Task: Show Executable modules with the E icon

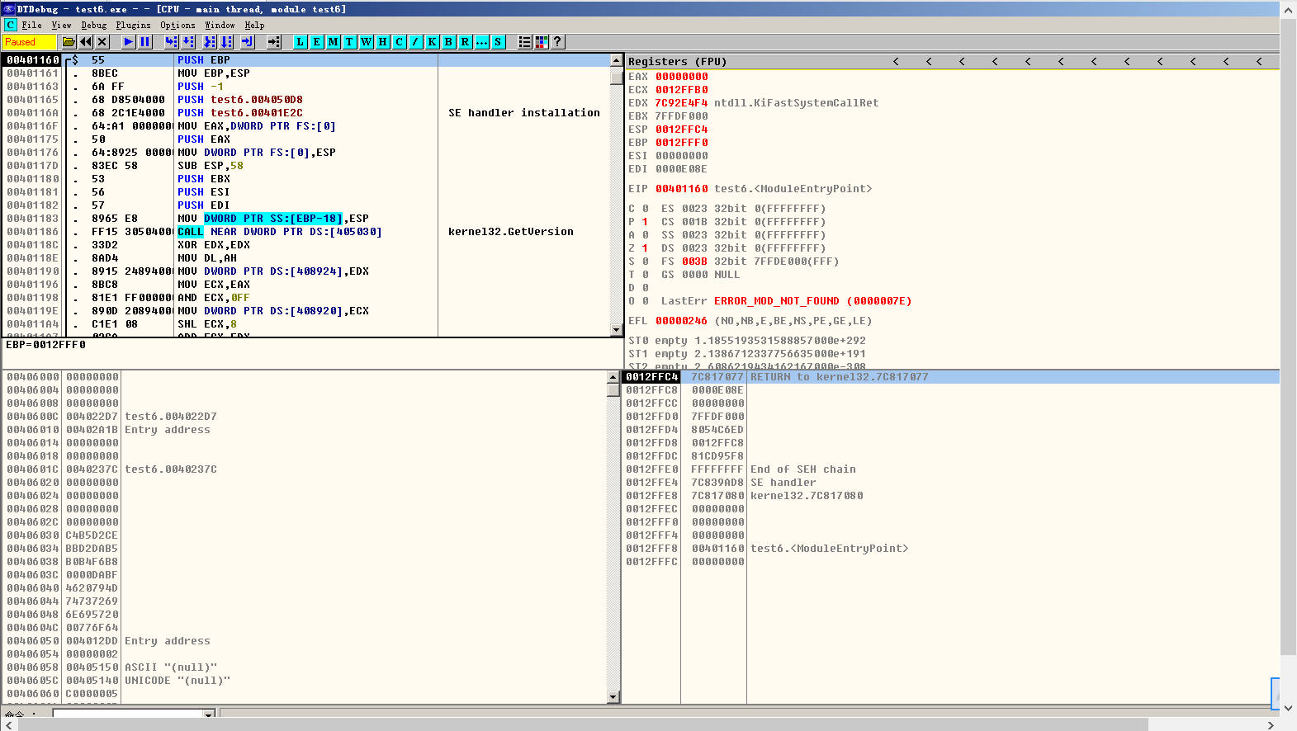Action: coord(317,42)
